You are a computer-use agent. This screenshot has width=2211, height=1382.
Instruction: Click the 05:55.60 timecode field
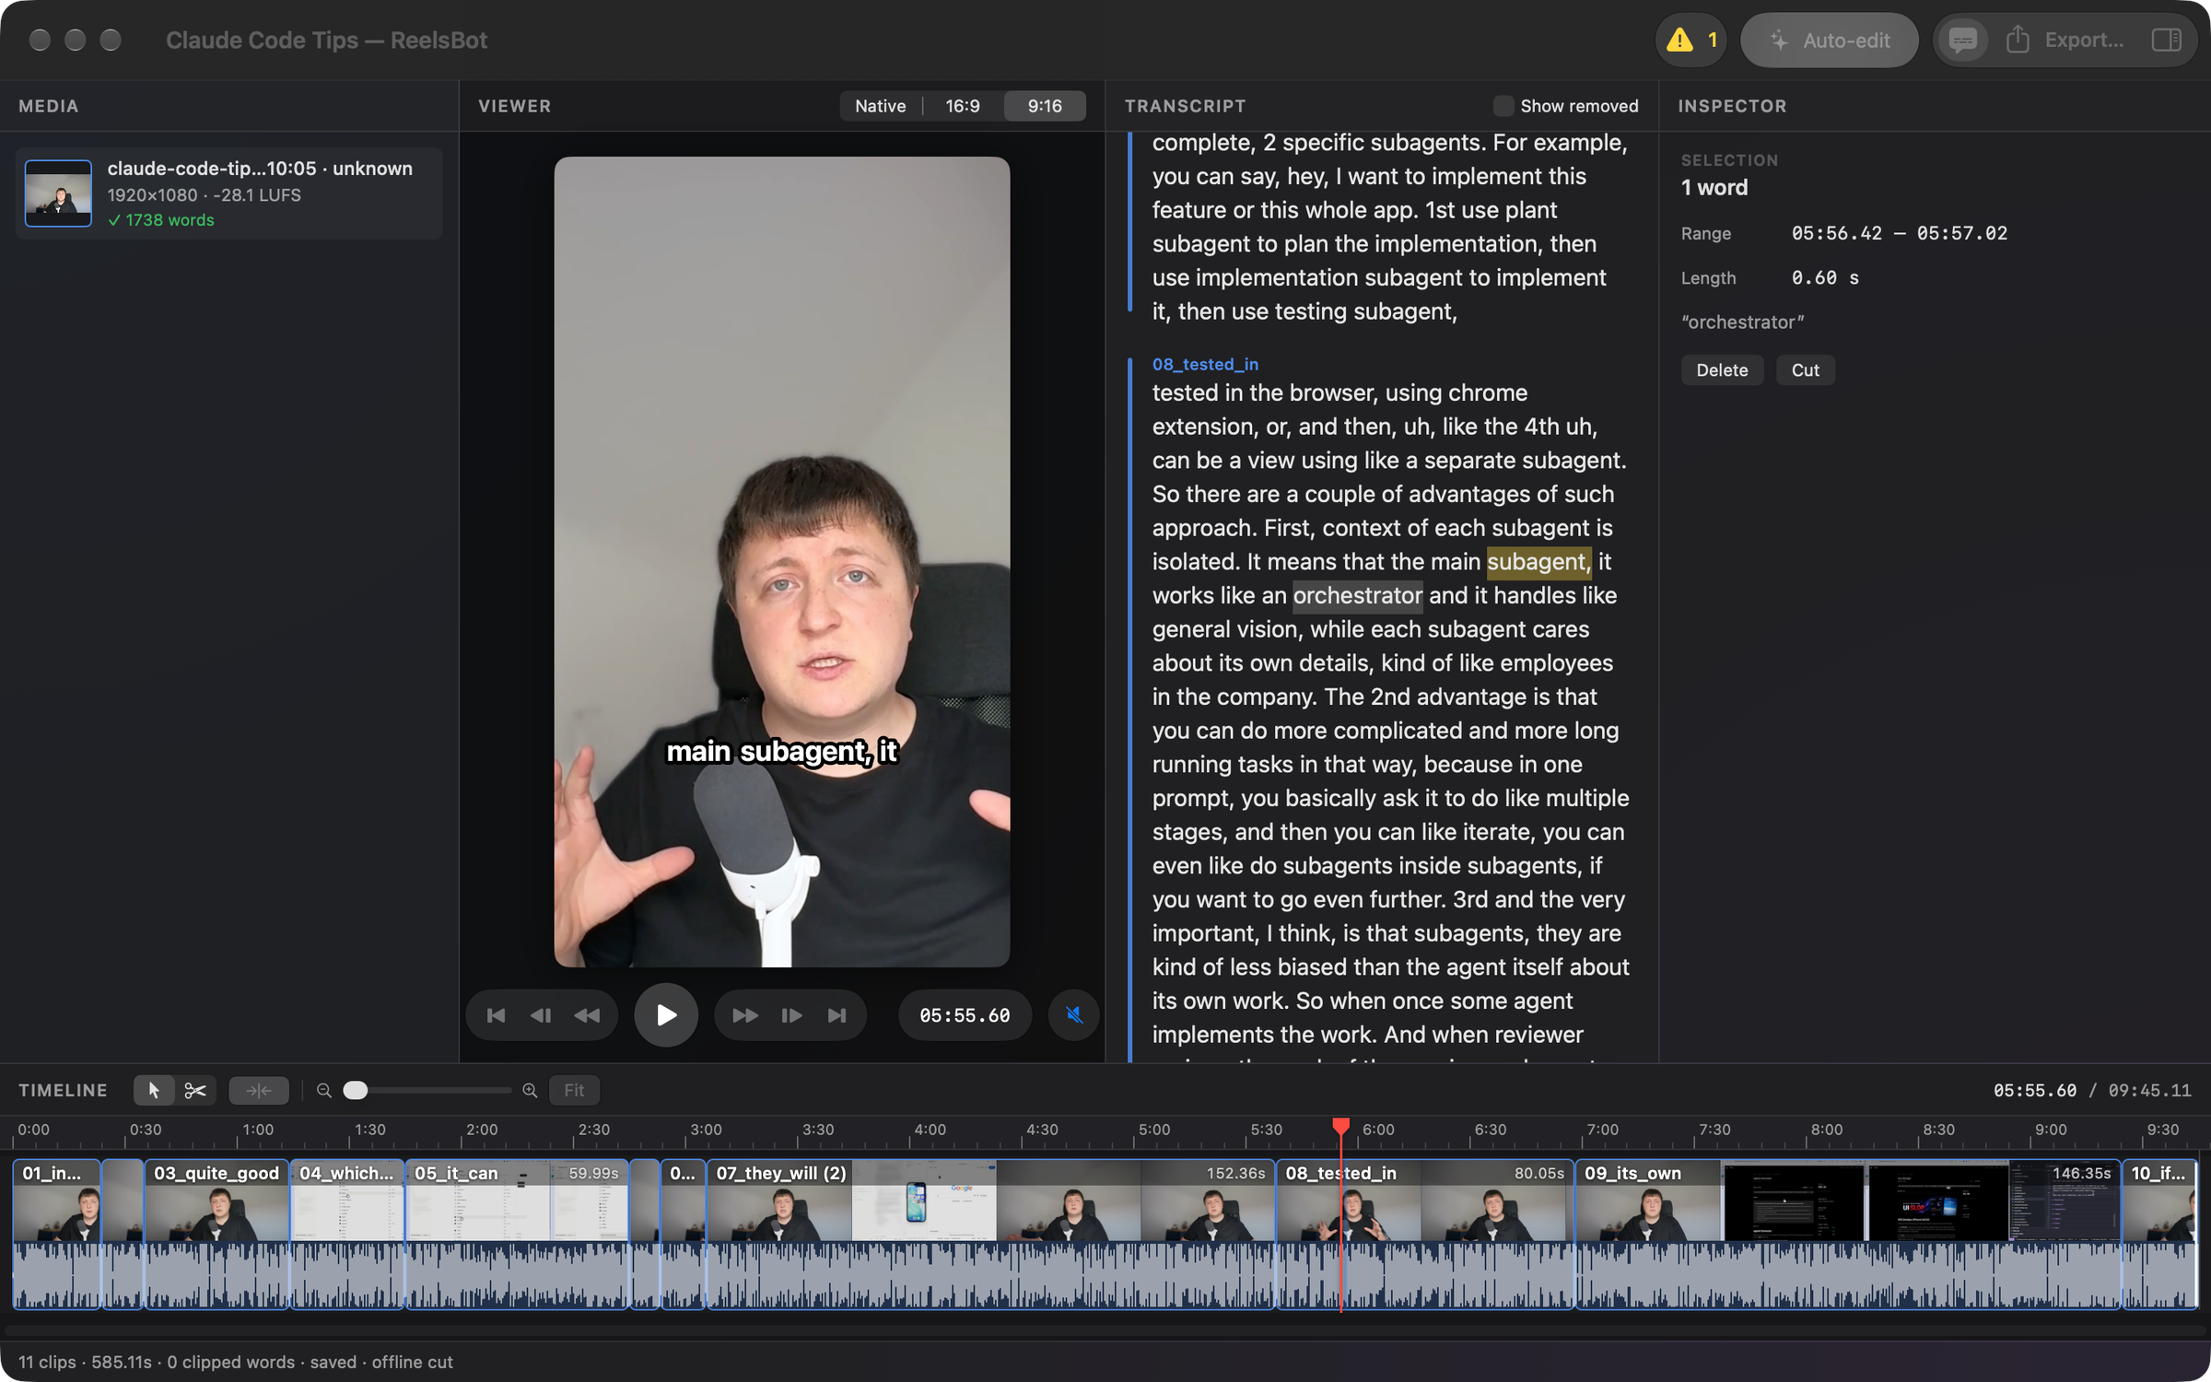click(x=965, y=1015)
